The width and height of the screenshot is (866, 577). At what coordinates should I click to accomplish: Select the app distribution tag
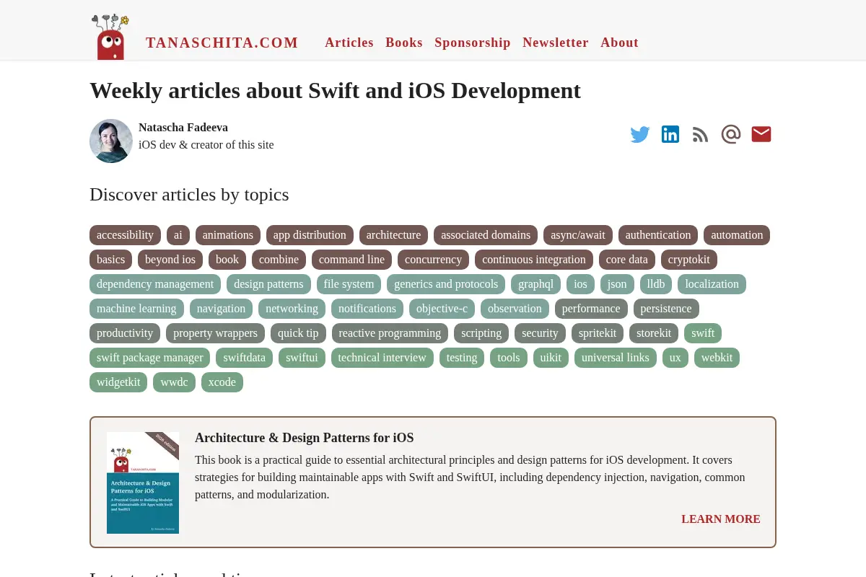click(x=310, y=235)
